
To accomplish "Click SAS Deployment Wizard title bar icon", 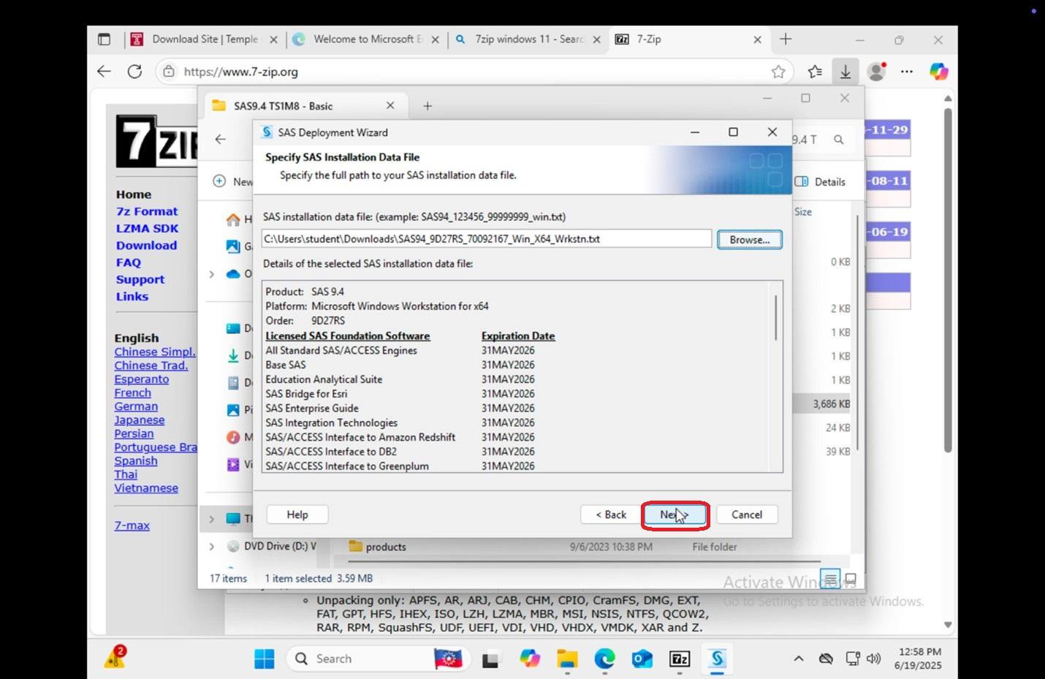I will tap(267, 132).
